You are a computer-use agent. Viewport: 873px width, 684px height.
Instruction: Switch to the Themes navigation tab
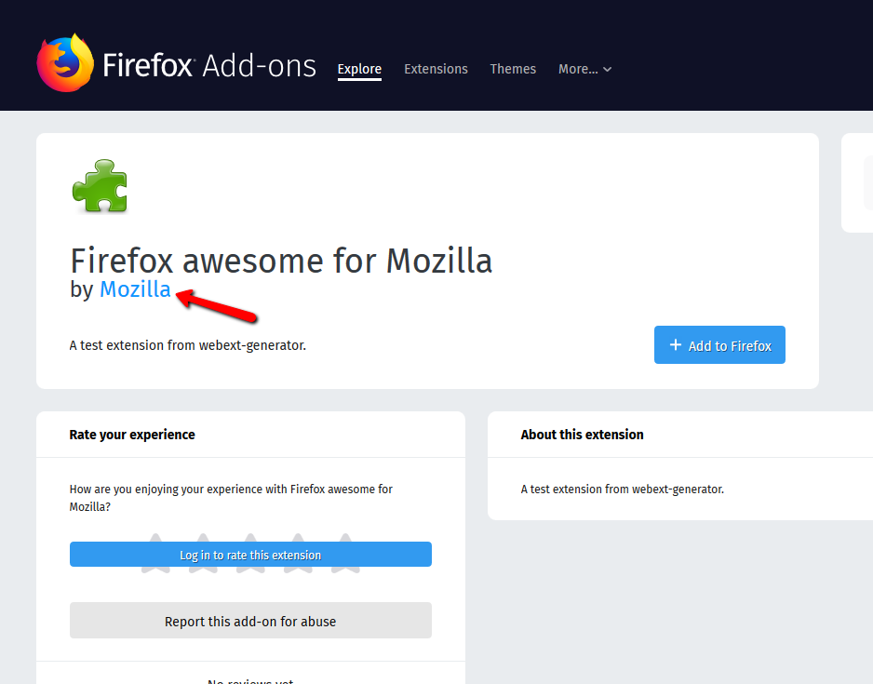[513, 69]
